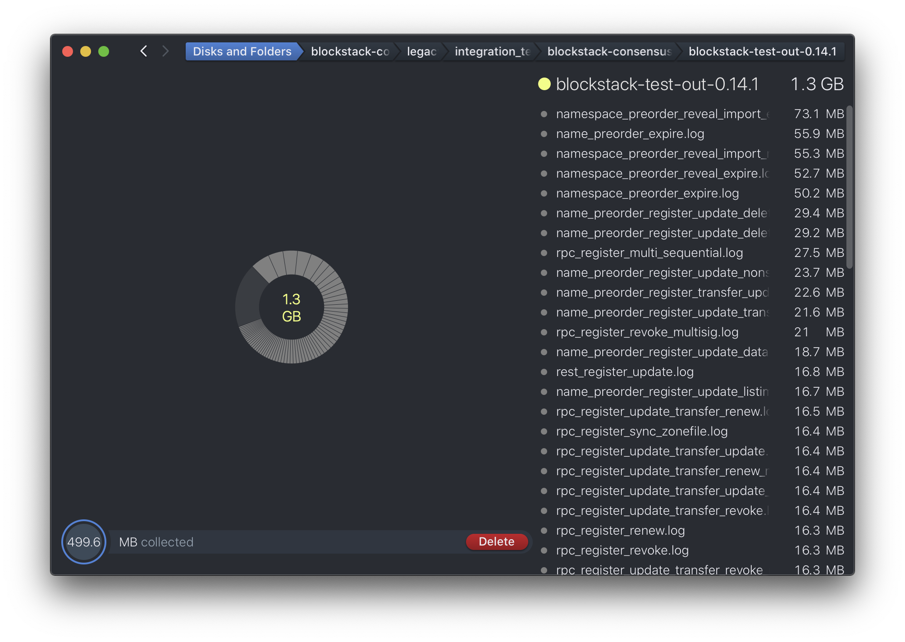Click the gray dot beside rest_register_update.log
Screen dimensions: 905x642
point(544,372)
